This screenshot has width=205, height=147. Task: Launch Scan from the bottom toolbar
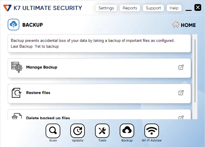click(x=53, y=131)
